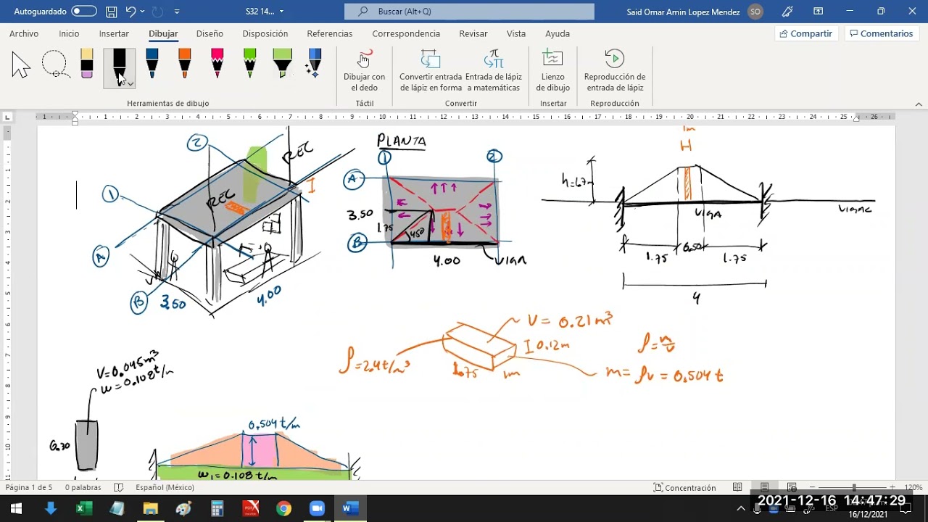The height and width of the screenshot is (522, 928).
Task: Change language Español (México)
Action: pyautogui.click(x=165, y=487)
